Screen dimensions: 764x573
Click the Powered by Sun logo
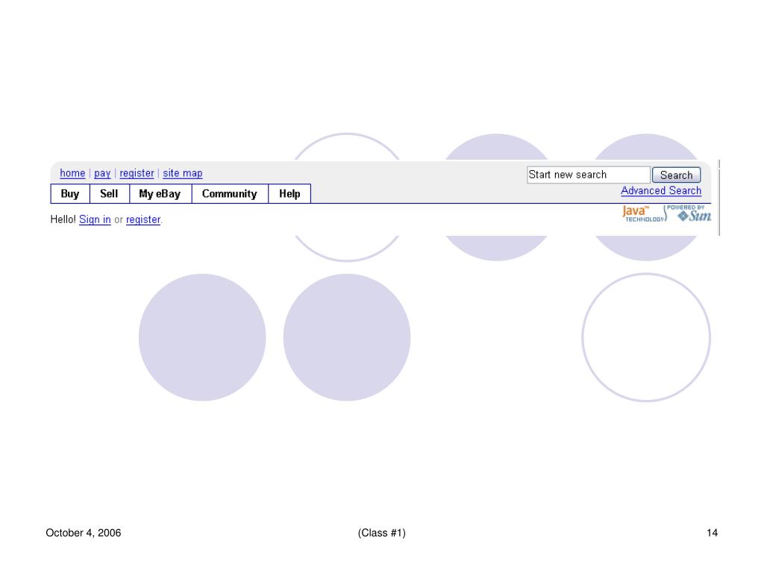click(x=689, y=213)
